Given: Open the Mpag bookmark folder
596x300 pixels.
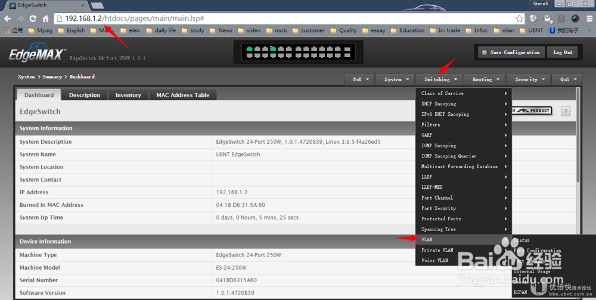Looking at the screenshot, I should click(40, 30).
